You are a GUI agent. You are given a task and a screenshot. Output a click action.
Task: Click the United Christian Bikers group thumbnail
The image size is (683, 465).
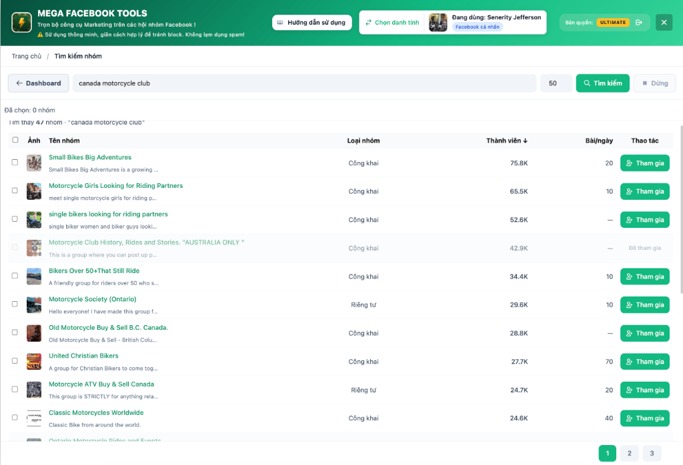34,362
